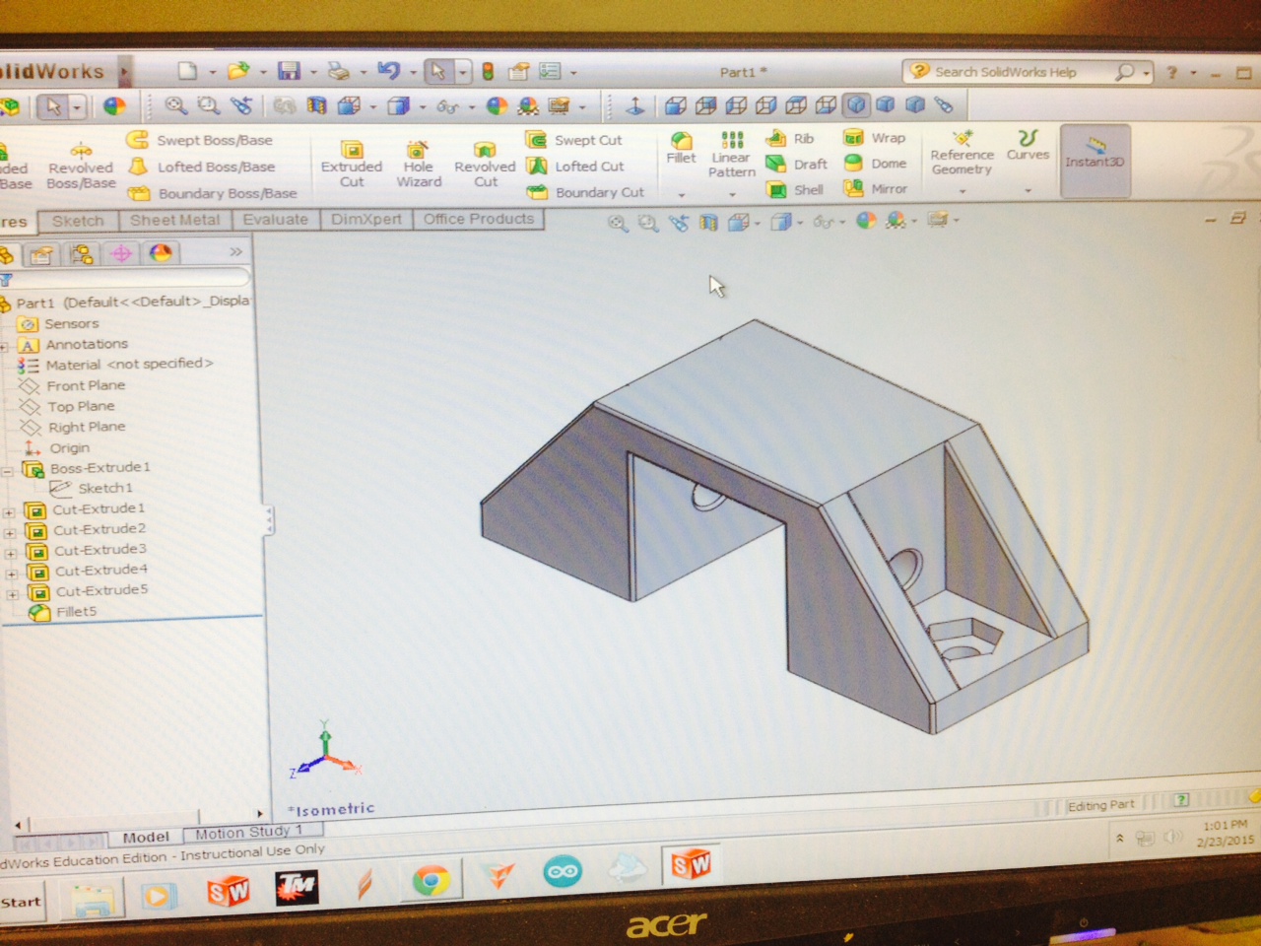The image size is (1261, 946).
Task: Open Chrome from the taskbar
Action: 431,880
